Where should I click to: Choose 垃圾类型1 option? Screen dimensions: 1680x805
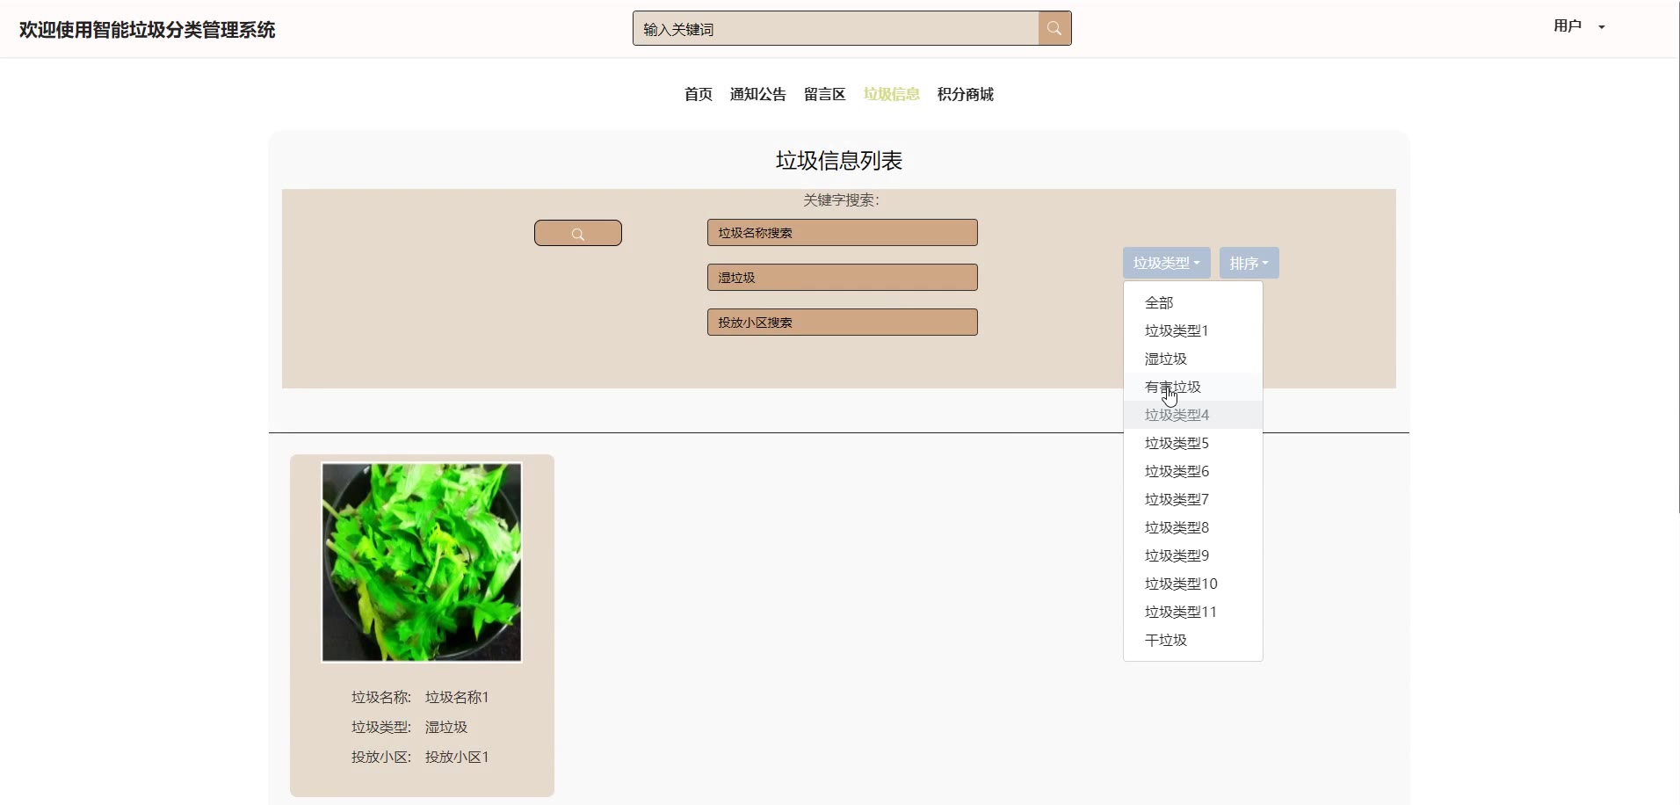coord(1193,330)
